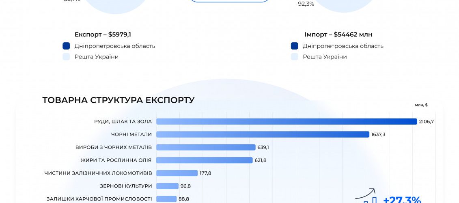Click the Жири та рослинна олія bar
The image size is (459, 203).
point(204,160)
